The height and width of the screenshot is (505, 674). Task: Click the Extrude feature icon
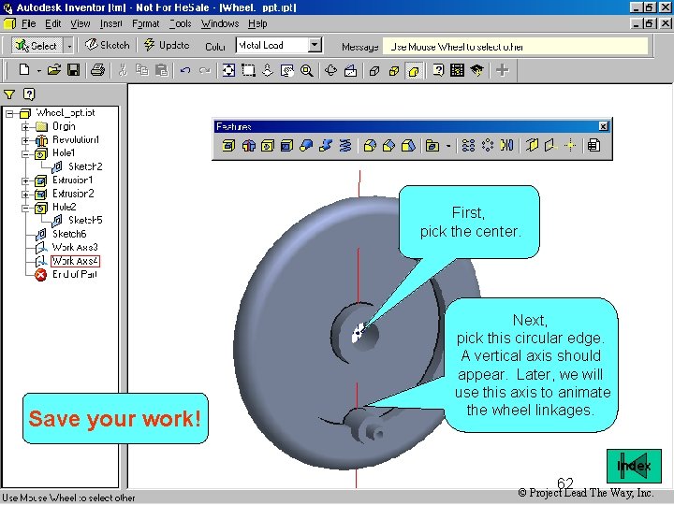tap(228, 146)
